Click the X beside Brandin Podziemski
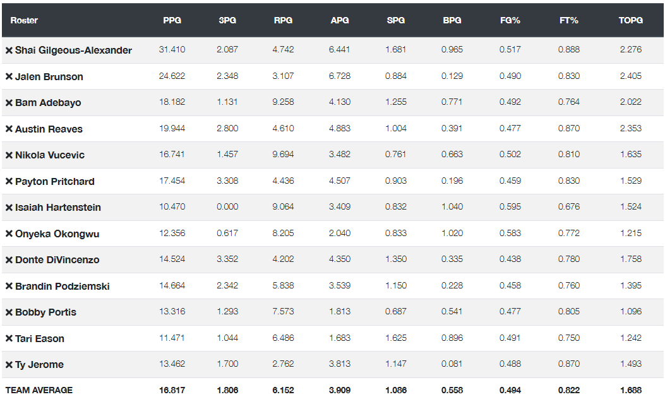Viewport: 665px width, 409px height. [9, 287]
